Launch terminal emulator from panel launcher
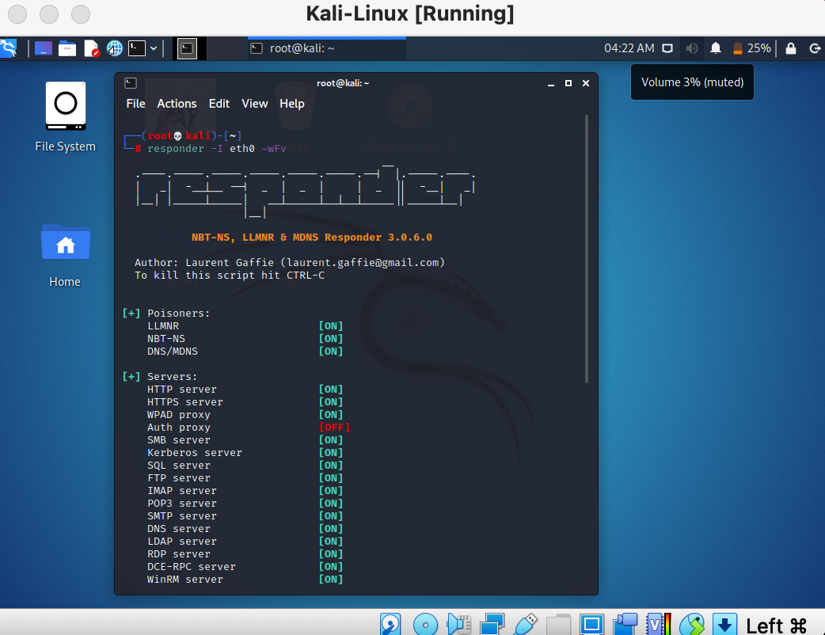Screen dimensions: 825x635 coord(137,48)
